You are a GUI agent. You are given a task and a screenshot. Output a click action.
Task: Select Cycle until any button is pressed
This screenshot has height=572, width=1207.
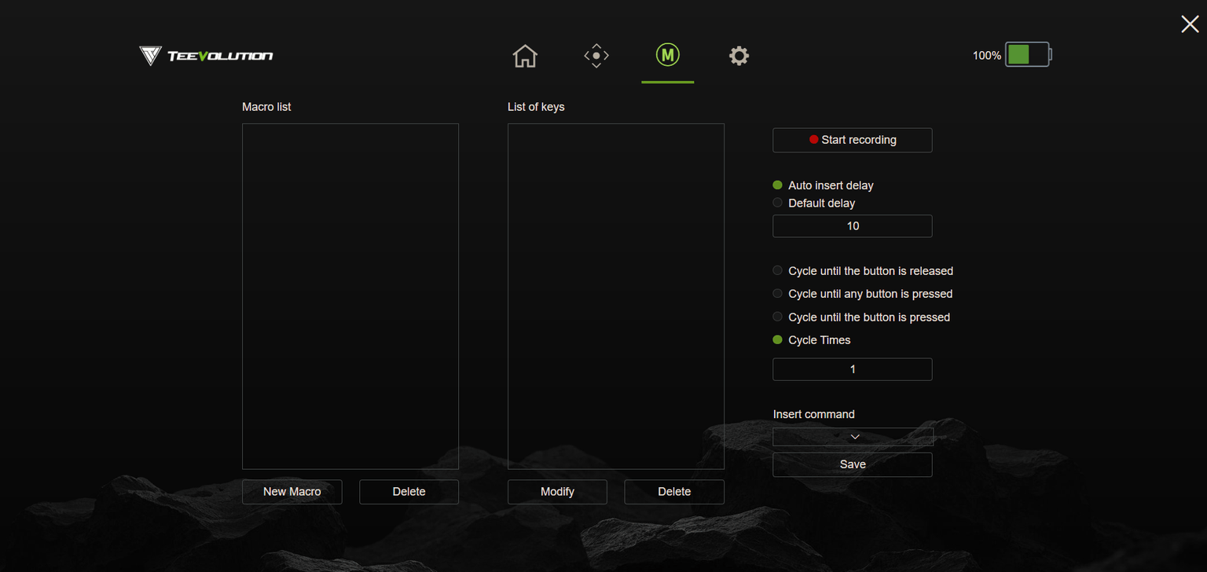coord(778,294)
